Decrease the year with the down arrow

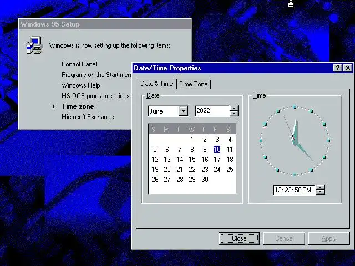coord(234,114)
